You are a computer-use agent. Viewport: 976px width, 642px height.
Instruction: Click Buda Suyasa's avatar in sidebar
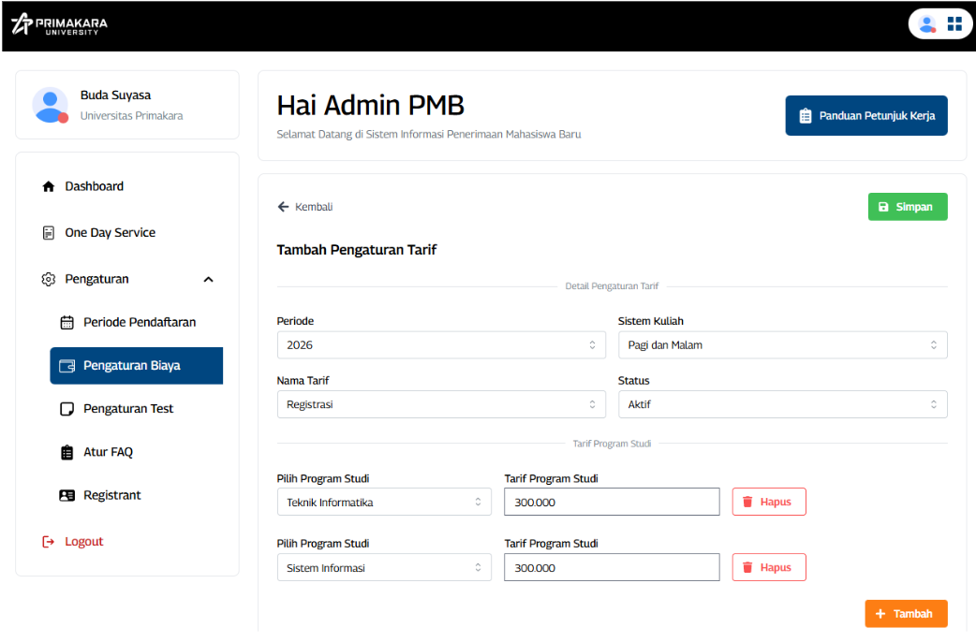pos(50,105)
